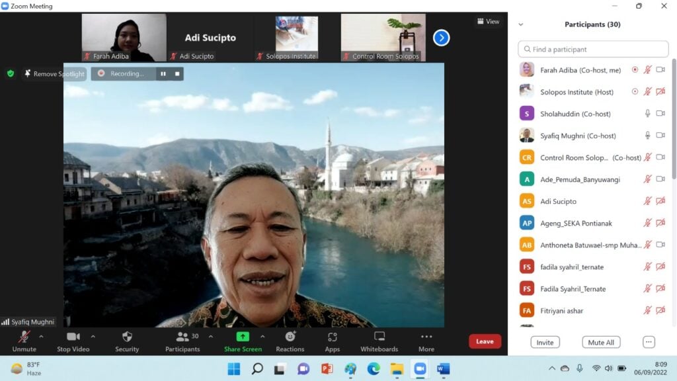
Task: Click the Mute All button
Action: coord(601,342)
